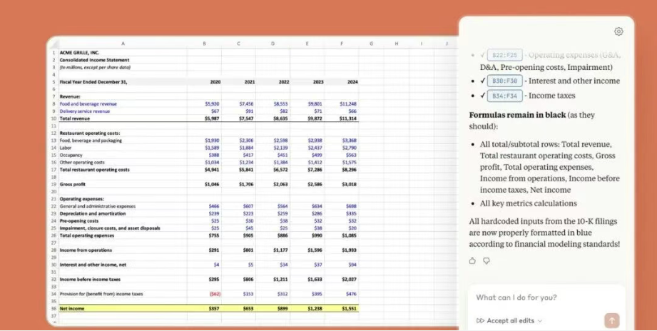Give thumbs down to the response
The height and width of the screenshot is (331, 657).
tap(487, 260)
